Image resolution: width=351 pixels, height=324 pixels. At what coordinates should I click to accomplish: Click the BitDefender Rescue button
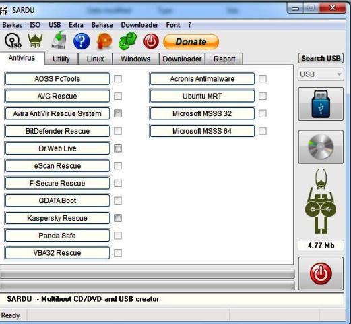(57, 131)
